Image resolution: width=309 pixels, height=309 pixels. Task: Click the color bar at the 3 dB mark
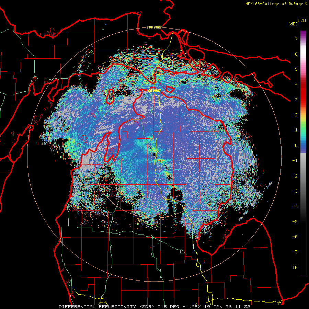303,100
